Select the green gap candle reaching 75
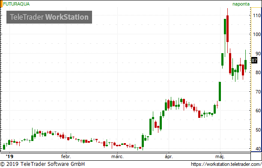Screen dimensions: 262x168 coord(220,91)
